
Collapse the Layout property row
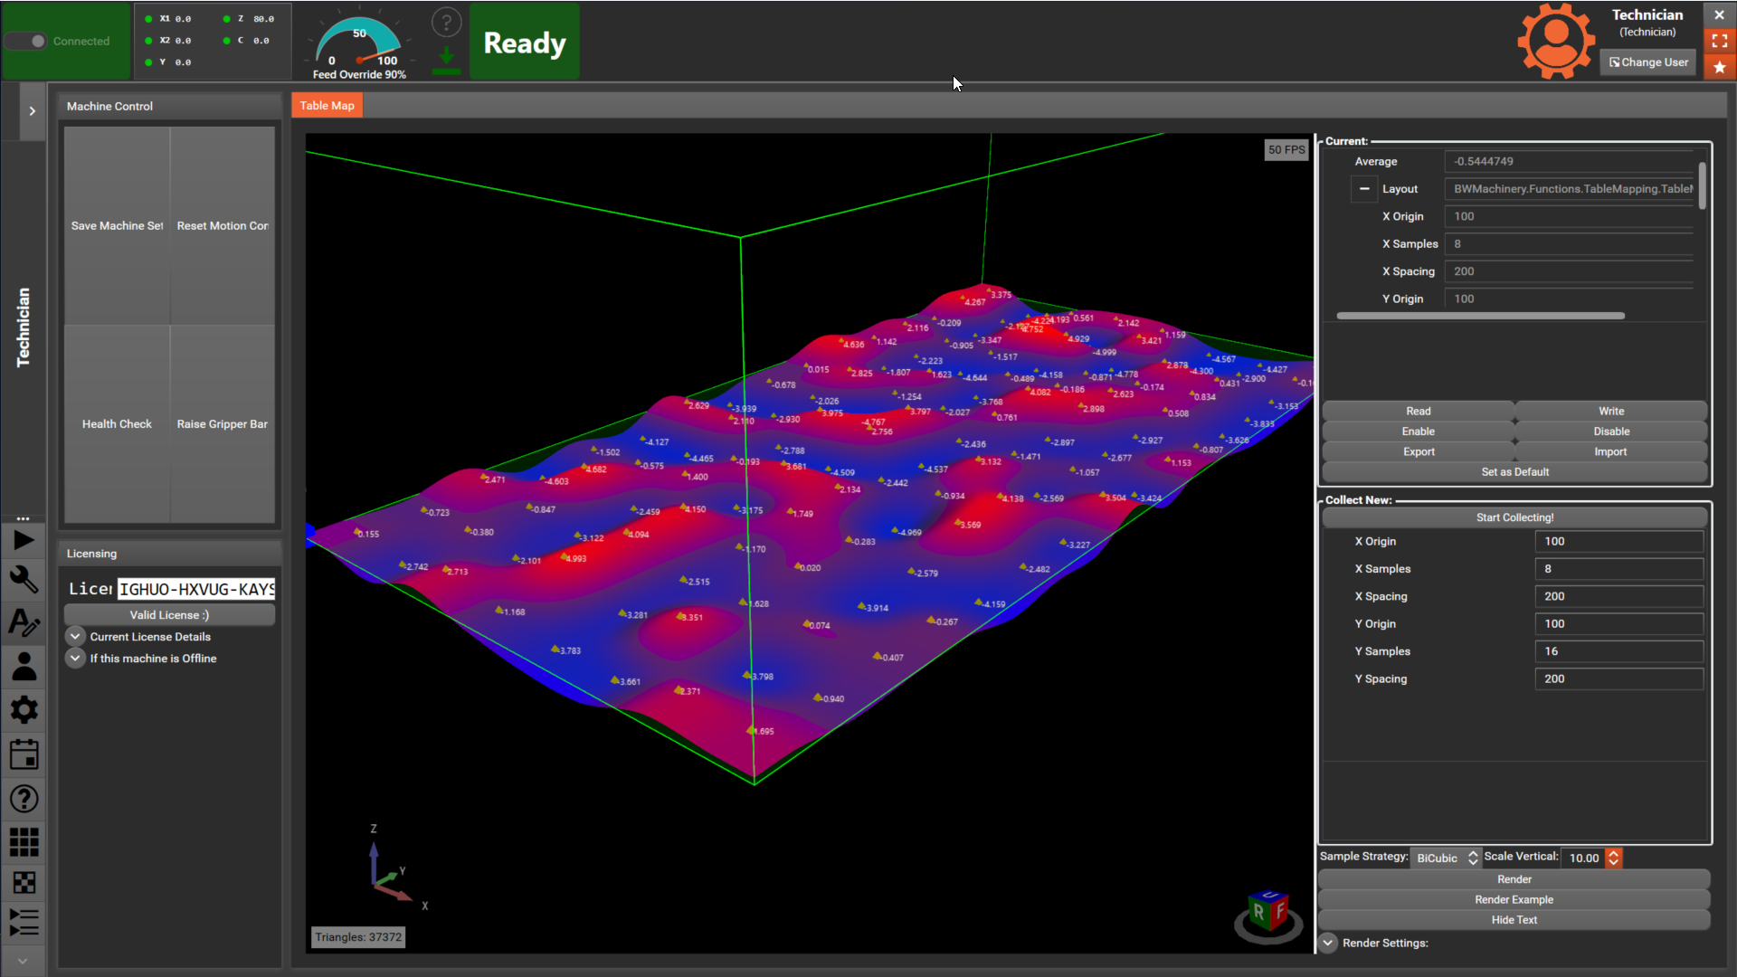(1364, 189)
